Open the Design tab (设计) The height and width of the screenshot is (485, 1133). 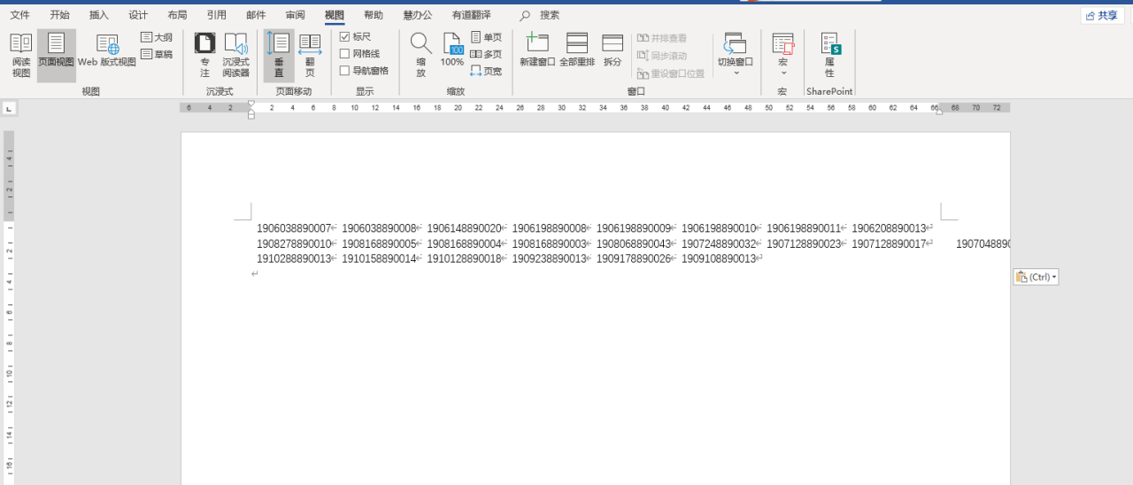click(138, 15)
